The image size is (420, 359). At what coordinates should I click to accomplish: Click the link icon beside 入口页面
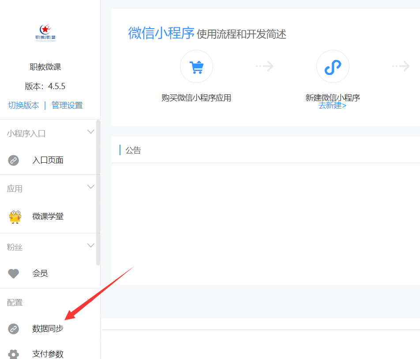point(13,161)
